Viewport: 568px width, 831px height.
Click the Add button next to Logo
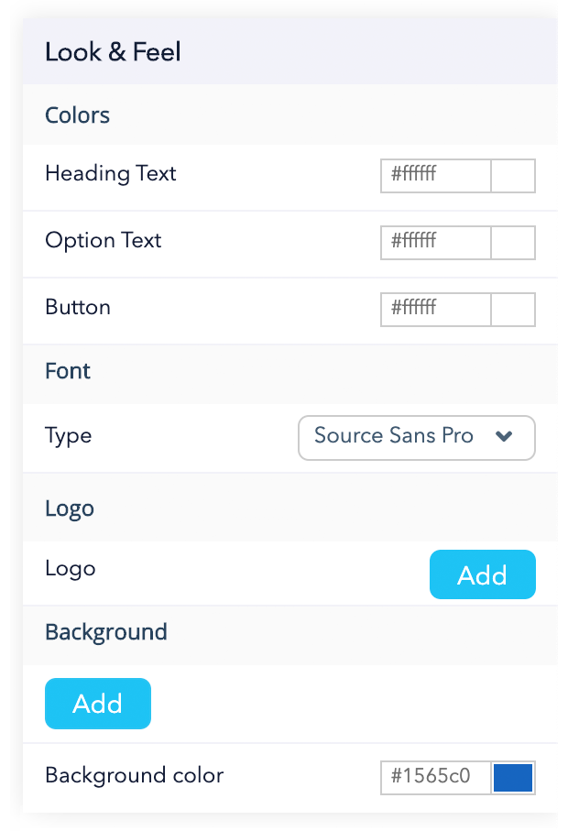tap(483, 574)
